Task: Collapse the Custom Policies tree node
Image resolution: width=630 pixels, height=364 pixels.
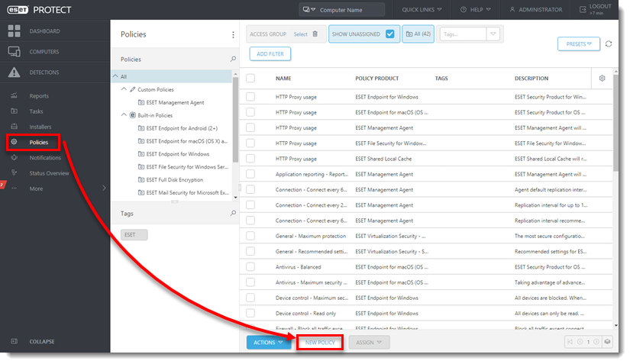Action: pos(124,89)
